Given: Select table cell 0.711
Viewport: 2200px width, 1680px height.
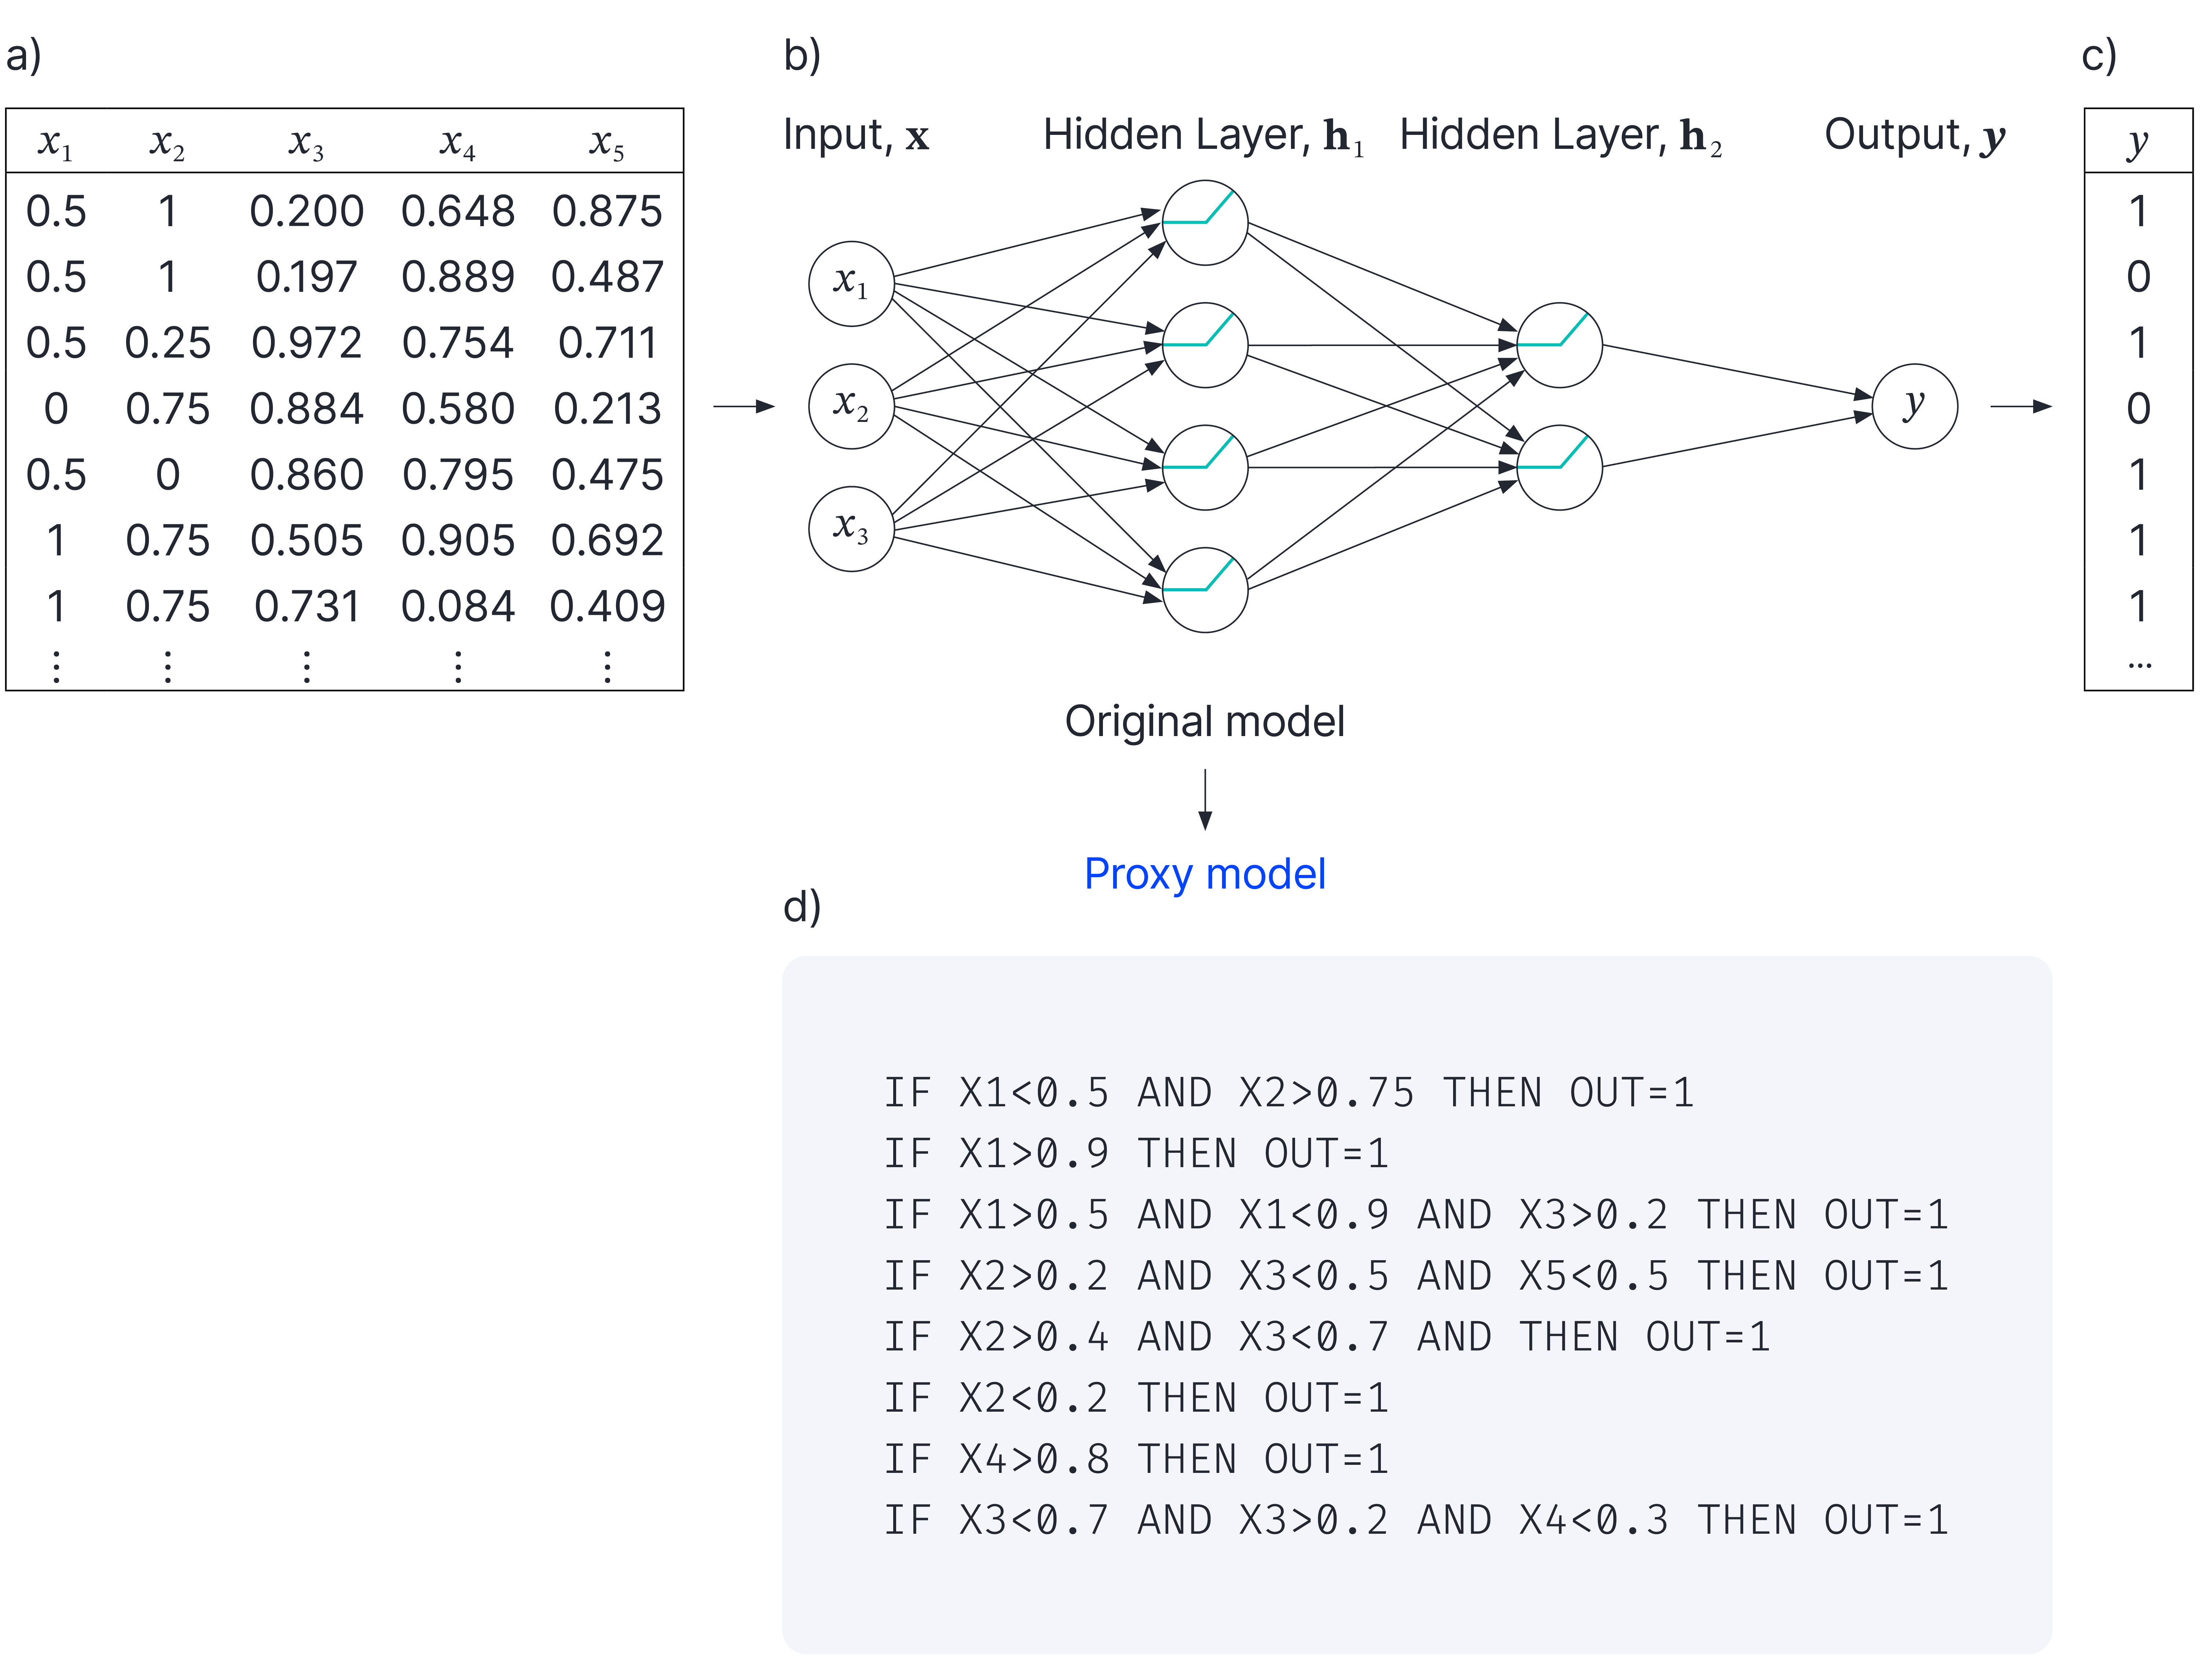Looking at the screenshot, I should pos(607,343).
